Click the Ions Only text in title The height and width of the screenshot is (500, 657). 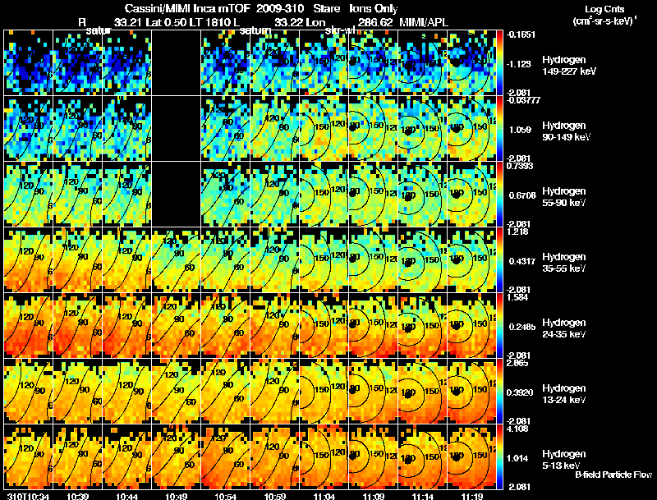(374, 8)
